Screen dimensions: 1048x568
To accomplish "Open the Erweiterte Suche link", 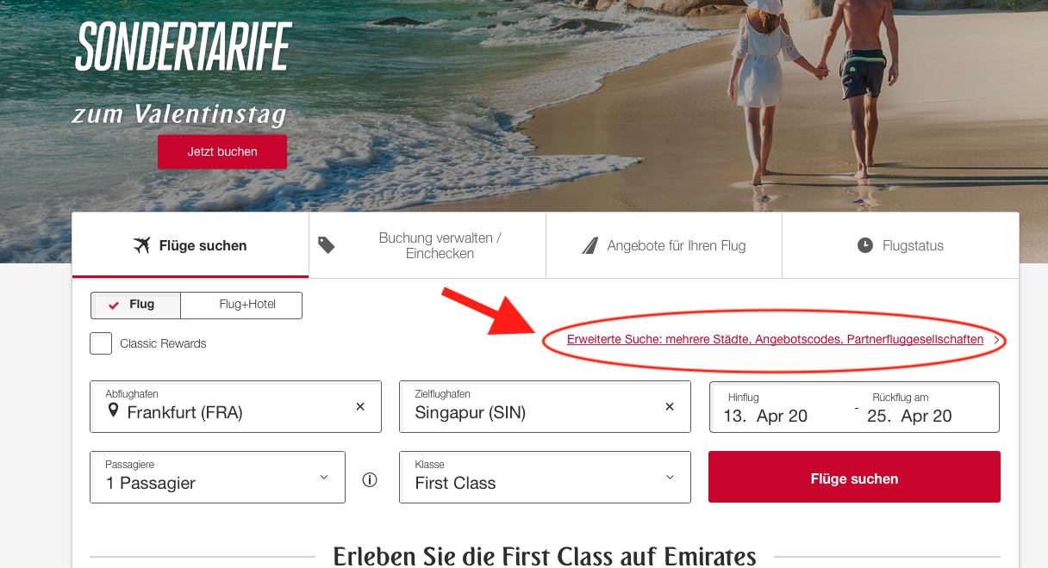I will point(775,340).
